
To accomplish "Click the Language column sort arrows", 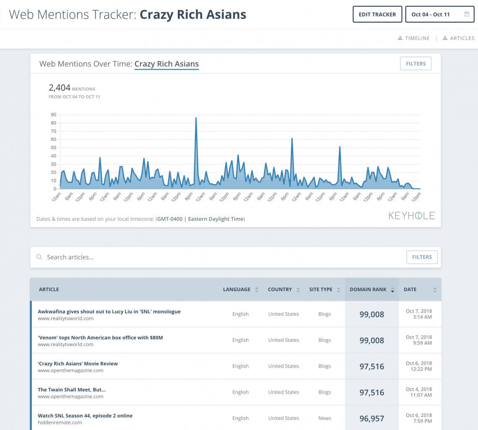I will coord(256,289).
